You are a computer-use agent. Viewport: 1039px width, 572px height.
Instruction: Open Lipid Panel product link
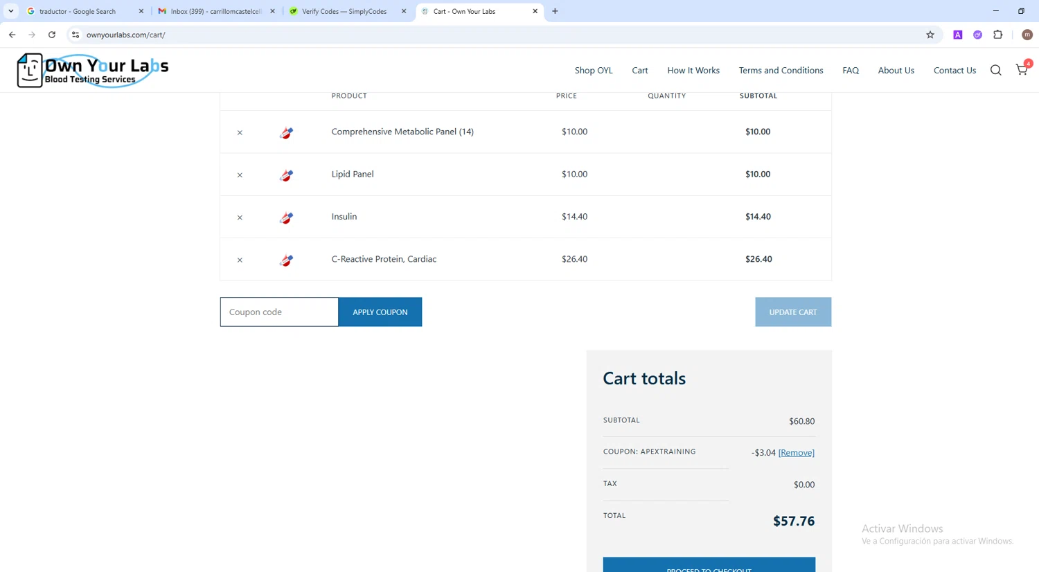tap(353, 174)
